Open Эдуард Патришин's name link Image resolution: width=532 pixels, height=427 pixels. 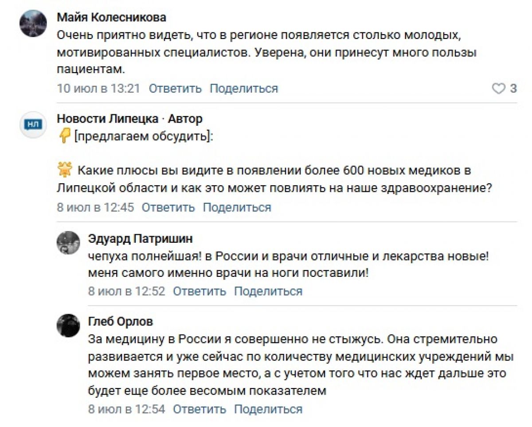[x=141, y=239]
